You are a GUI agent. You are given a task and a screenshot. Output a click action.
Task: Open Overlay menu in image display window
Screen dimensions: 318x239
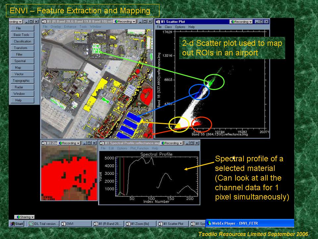pos(56,27)
